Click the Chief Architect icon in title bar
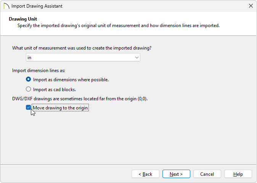 pyautogui.click(x=6, y=6)
